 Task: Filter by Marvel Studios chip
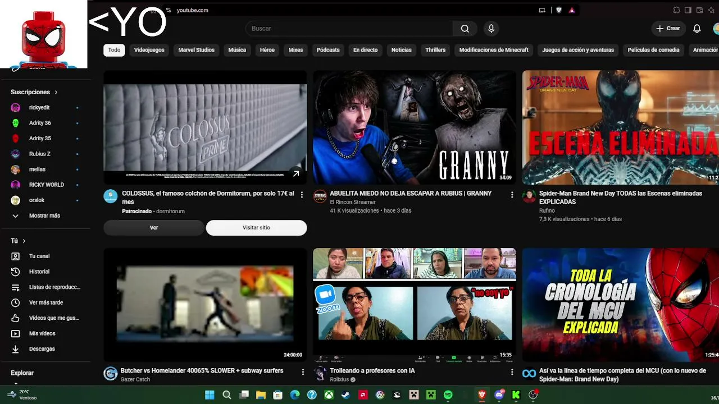point(197,50)
